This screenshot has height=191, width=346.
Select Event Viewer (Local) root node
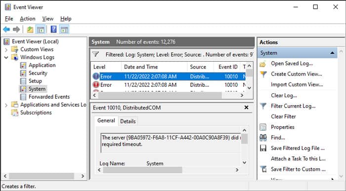click(35, 41)
